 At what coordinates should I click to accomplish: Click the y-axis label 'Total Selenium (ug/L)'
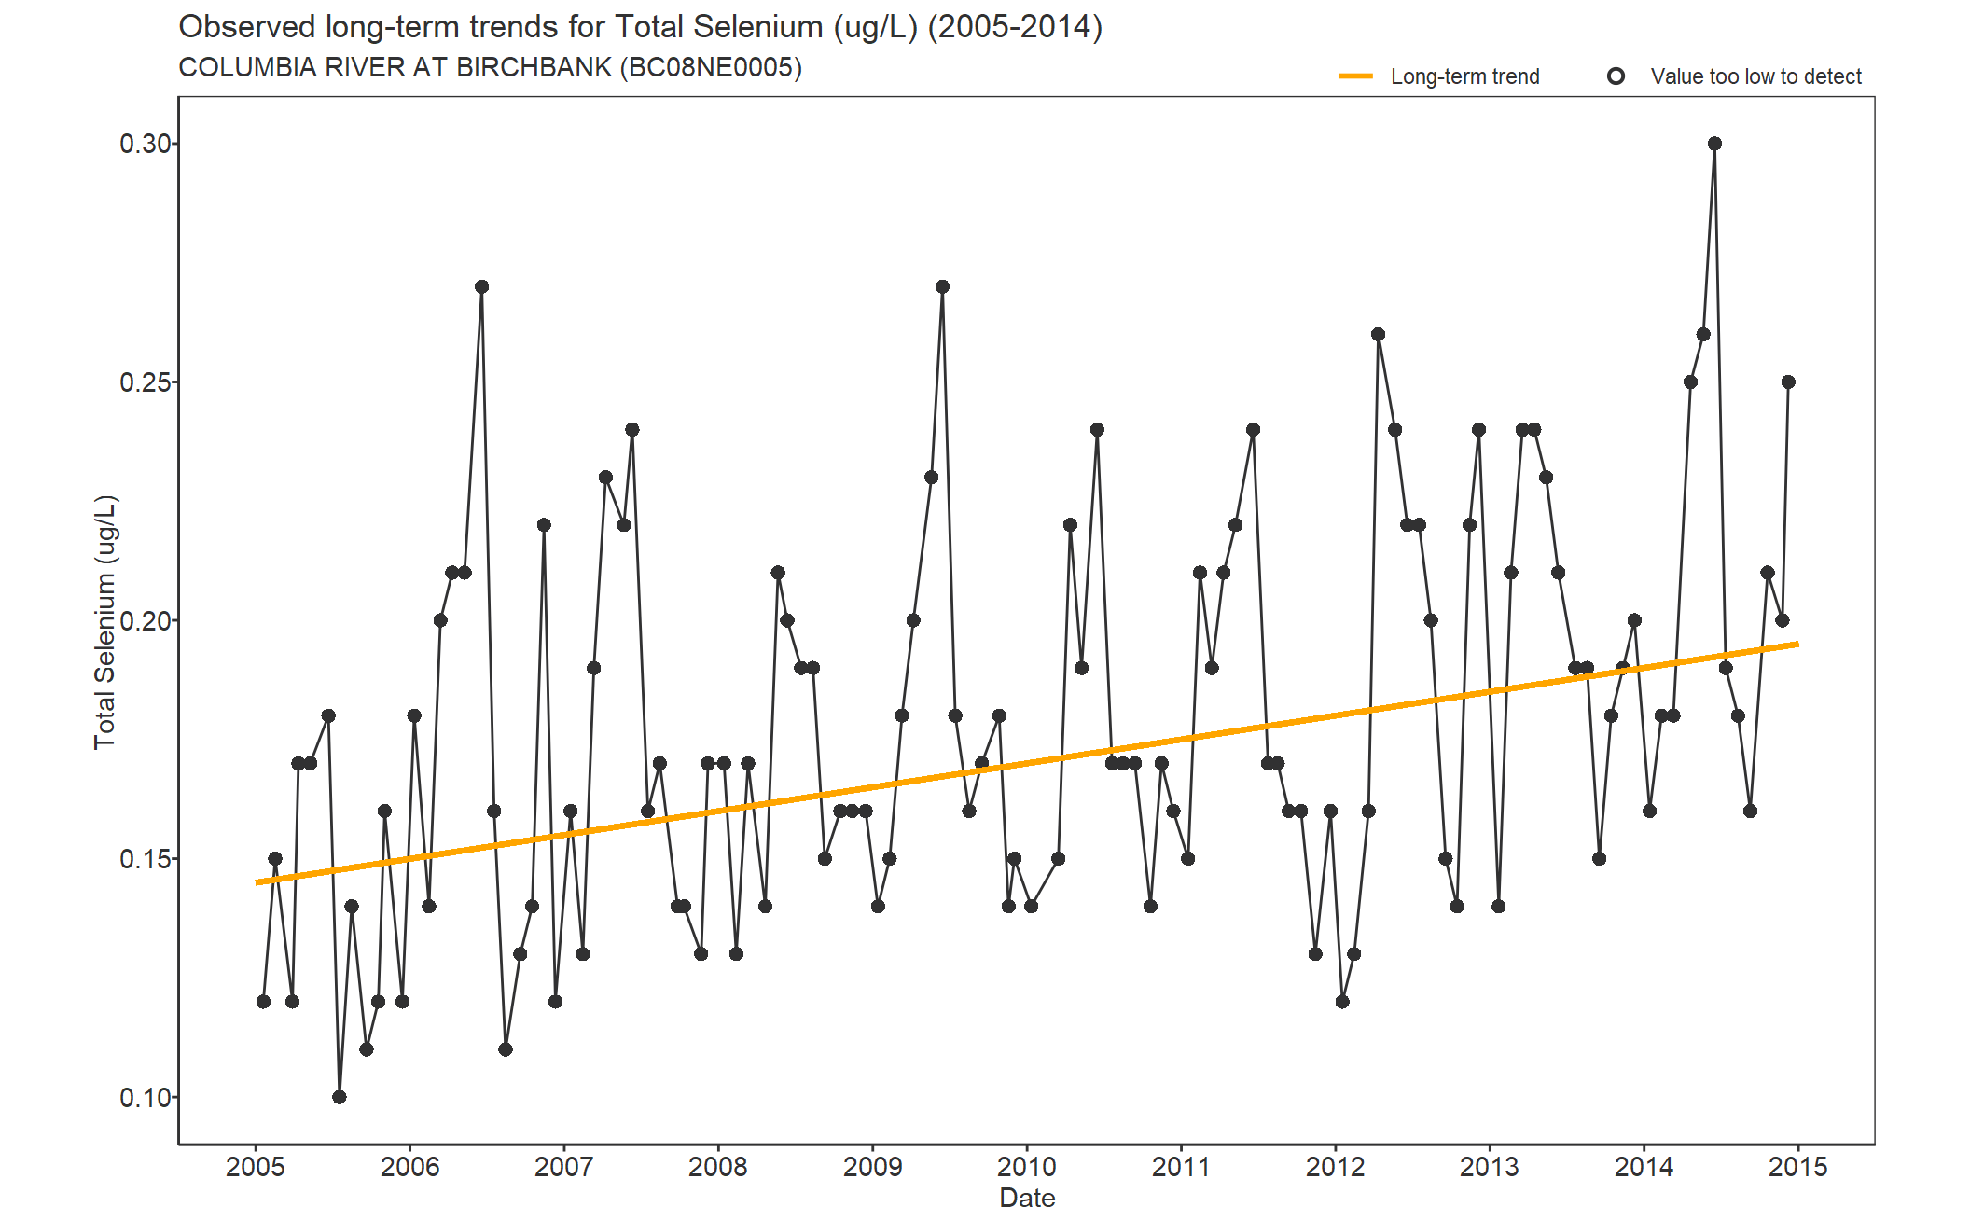point(105,622)
